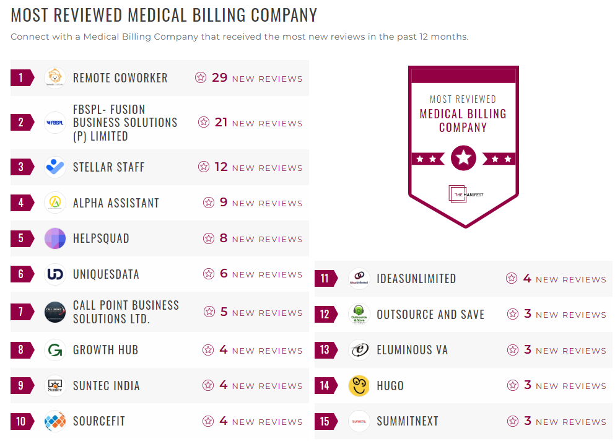Click the Outsource and Save logo
Image resolution: width=615 pixels, height=441 pixels.
tap(359, 315)
